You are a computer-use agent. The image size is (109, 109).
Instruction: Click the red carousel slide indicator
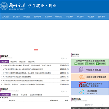(x=36, y=50)
